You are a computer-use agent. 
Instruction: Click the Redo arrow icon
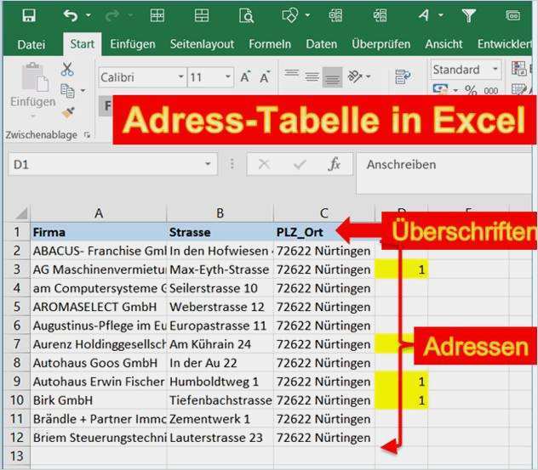point(112,15)
